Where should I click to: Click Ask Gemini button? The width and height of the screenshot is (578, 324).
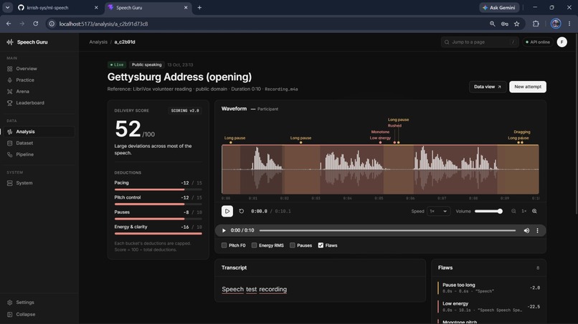[x=499, y=8]
